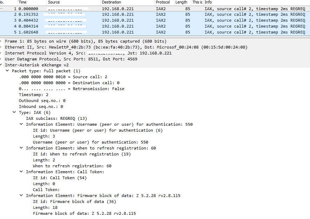Expand the User Datagram Protocol section
Image resolution: width=310 pixels, height=219 pixels.
point(2,59)
